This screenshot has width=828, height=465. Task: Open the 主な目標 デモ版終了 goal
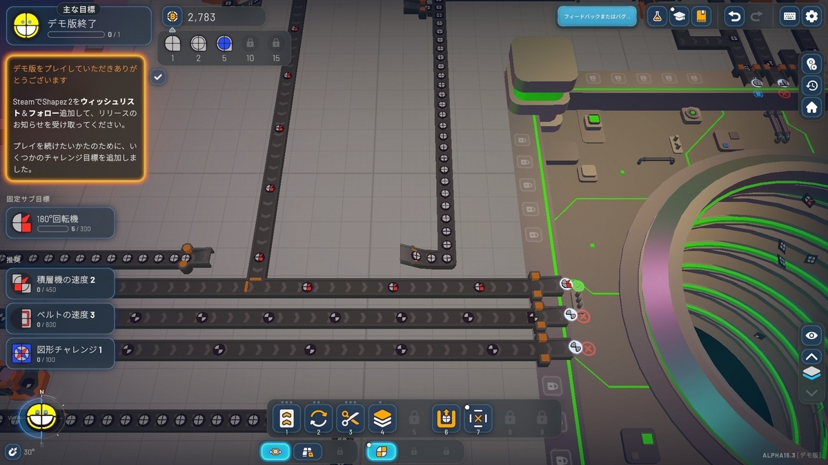pos(79,25)
